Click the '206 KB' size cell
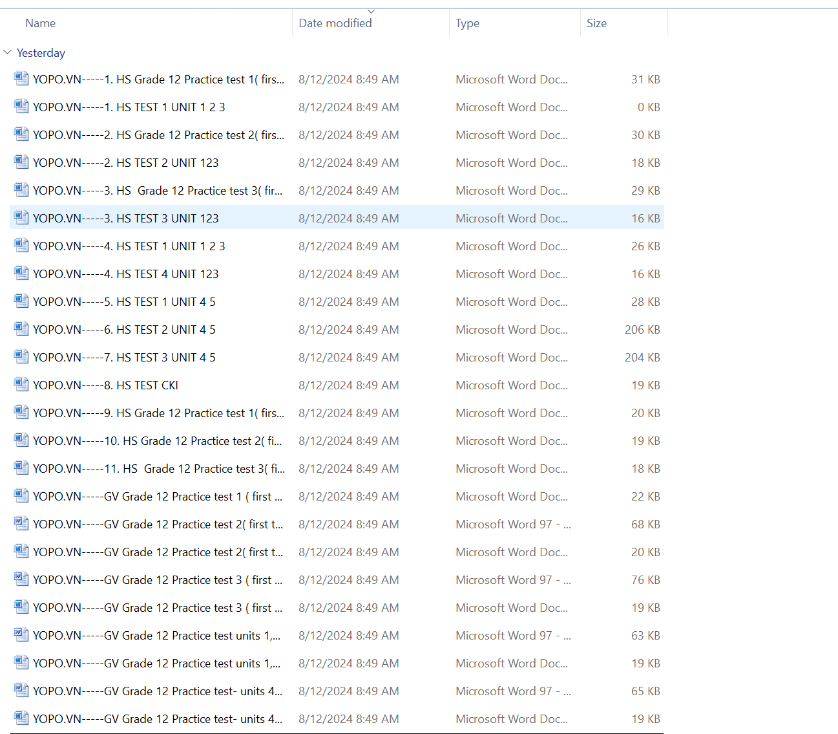The height and width of the screenshot is (734, 838). [642, 330]
